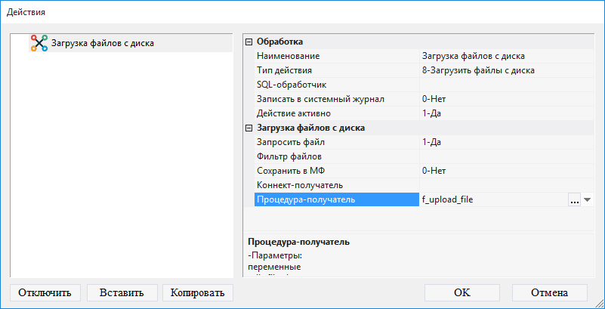Image resolution: width=605 pixels, height=309 pixels.
Task: Close the Действия dialog window
Action: (x=588, y=12)
